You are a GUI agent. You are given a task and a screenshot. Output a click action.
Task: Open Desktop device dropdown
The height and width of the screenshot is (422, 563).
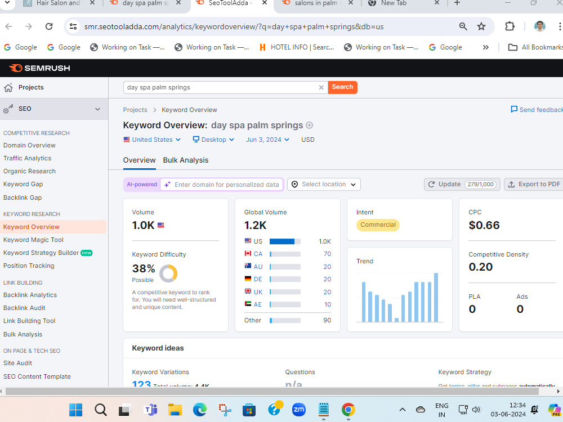(x=213, y=140)
